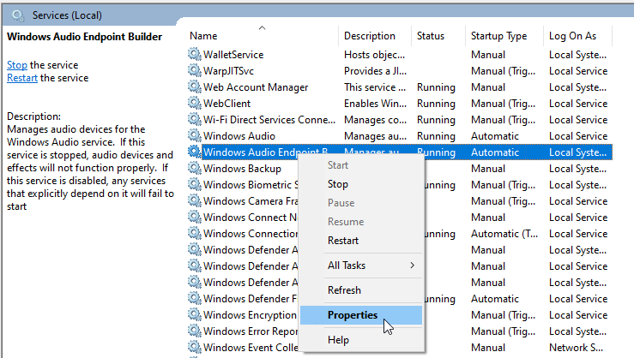Click the Windows Camera Frame gear icon
Viewport: 634px width, 358px height.
pos(195,200)
